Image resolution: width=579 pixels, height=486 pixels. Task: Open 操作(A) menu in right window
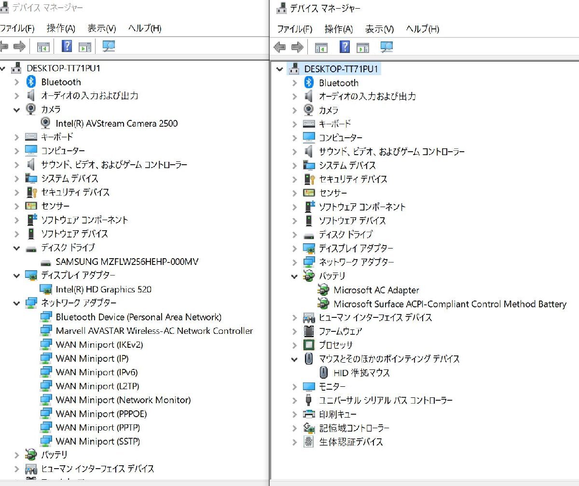coord(339,29)
